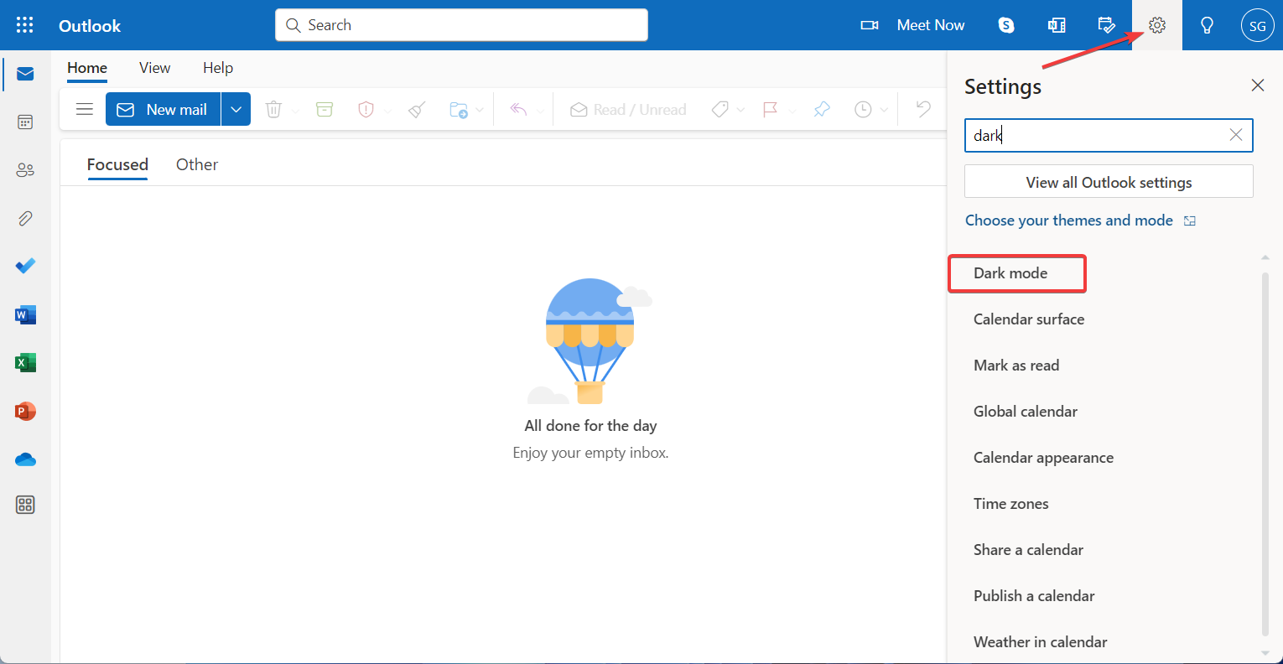Toggle the navigation pane hamburger button

pos(85,109)
